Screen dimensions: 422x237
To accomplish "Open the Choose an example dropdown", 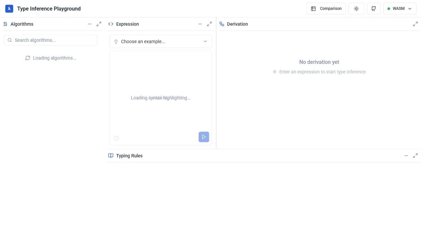I will (161, 41).
